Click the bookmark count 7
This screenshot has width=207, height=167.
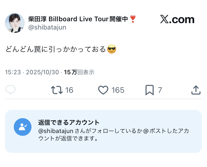(x=160, y=90)
